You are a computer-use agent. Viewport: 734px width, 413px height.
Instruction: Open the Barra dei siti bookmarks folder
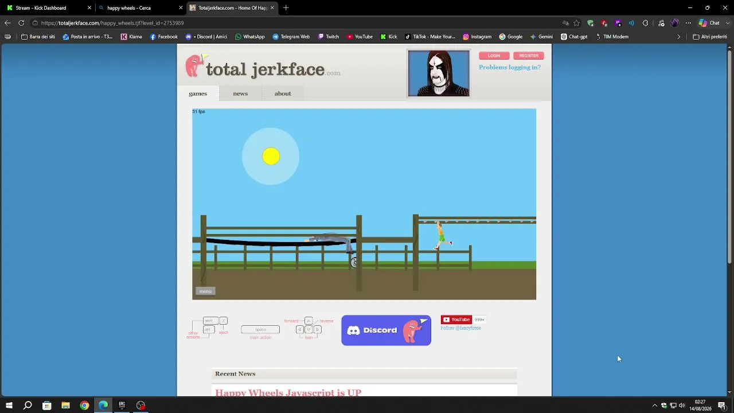pyautogui.click(x=38, y=37)
